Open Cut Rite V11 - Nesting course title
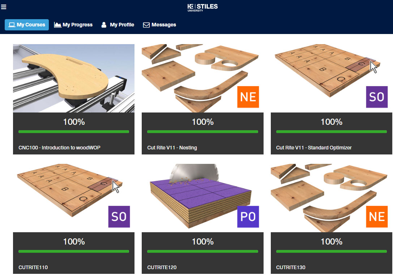Viewport: 393px width, 276px height. pyautogui.click(x=172, y=148)
